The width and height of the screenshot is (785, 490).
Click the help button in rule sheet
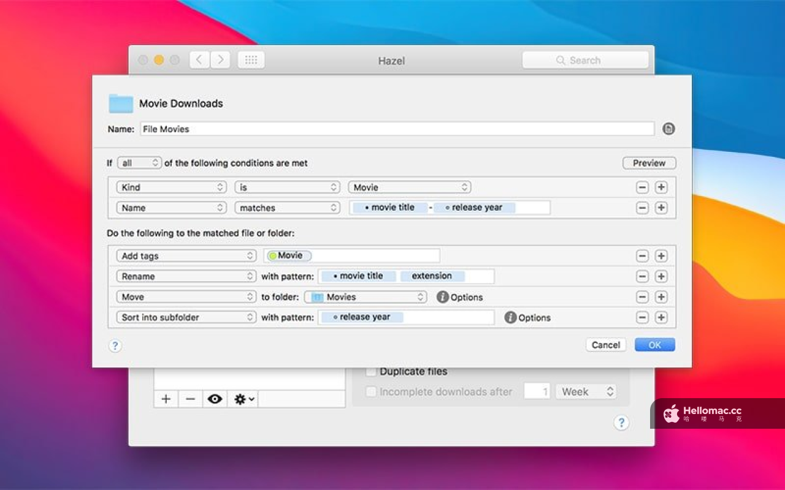click(x=115, y=345)
